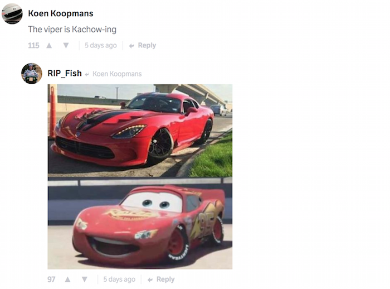Open Koen Koopmans username link
The width and height of the screenshot is (390, 289).
tap(61, 13)
